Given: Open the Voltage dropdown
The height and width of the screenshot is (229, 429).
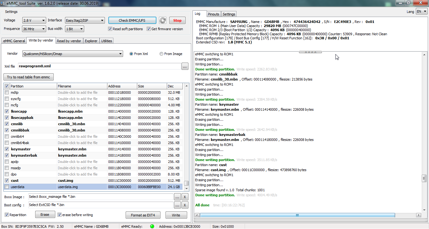Looking at the screenshot, I should pos(34,20).
